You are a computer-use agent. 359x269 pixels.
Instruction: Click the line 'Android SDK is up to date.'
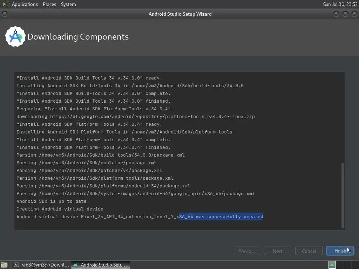coord(53,201)
